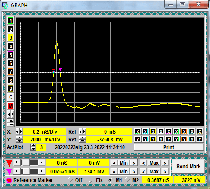Click red marker Min button
The width and height of the screenshot is (210, 189).
(124, 163)
